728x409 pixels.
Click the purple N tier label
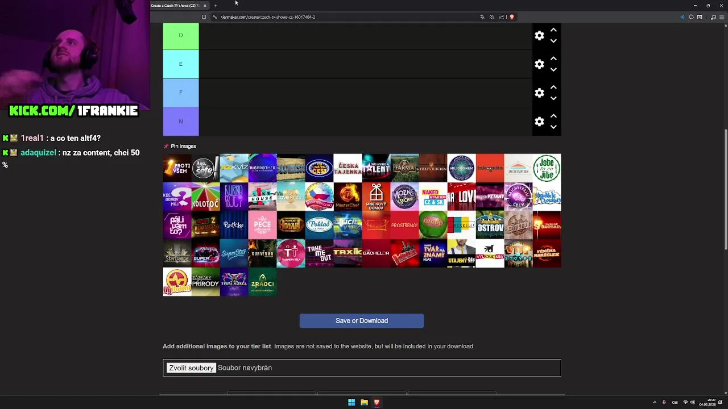click(x=181, y=122)
